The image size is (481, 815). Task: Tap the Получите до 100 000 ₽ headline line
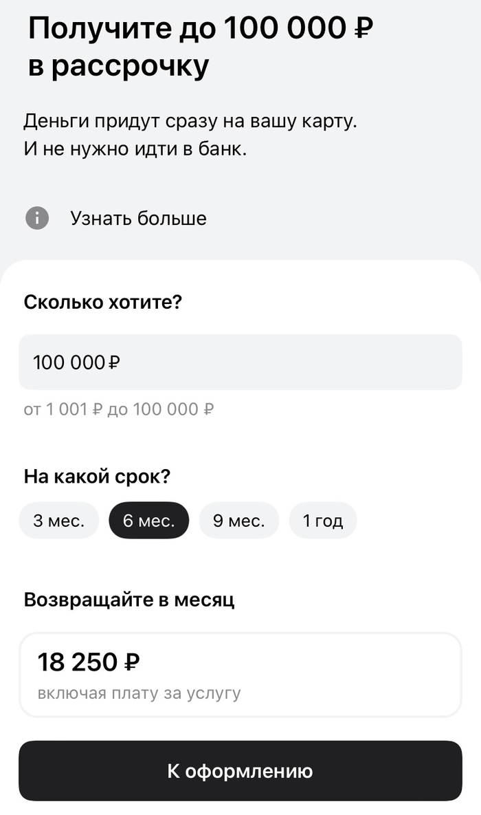click(201, 30)
